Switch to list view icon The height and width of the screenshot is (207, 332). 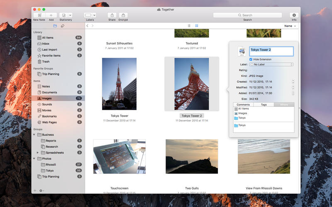(189, 26)
